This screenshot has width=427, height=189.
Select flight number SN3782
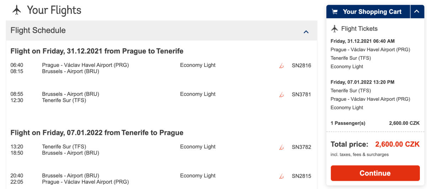[301, 147]
